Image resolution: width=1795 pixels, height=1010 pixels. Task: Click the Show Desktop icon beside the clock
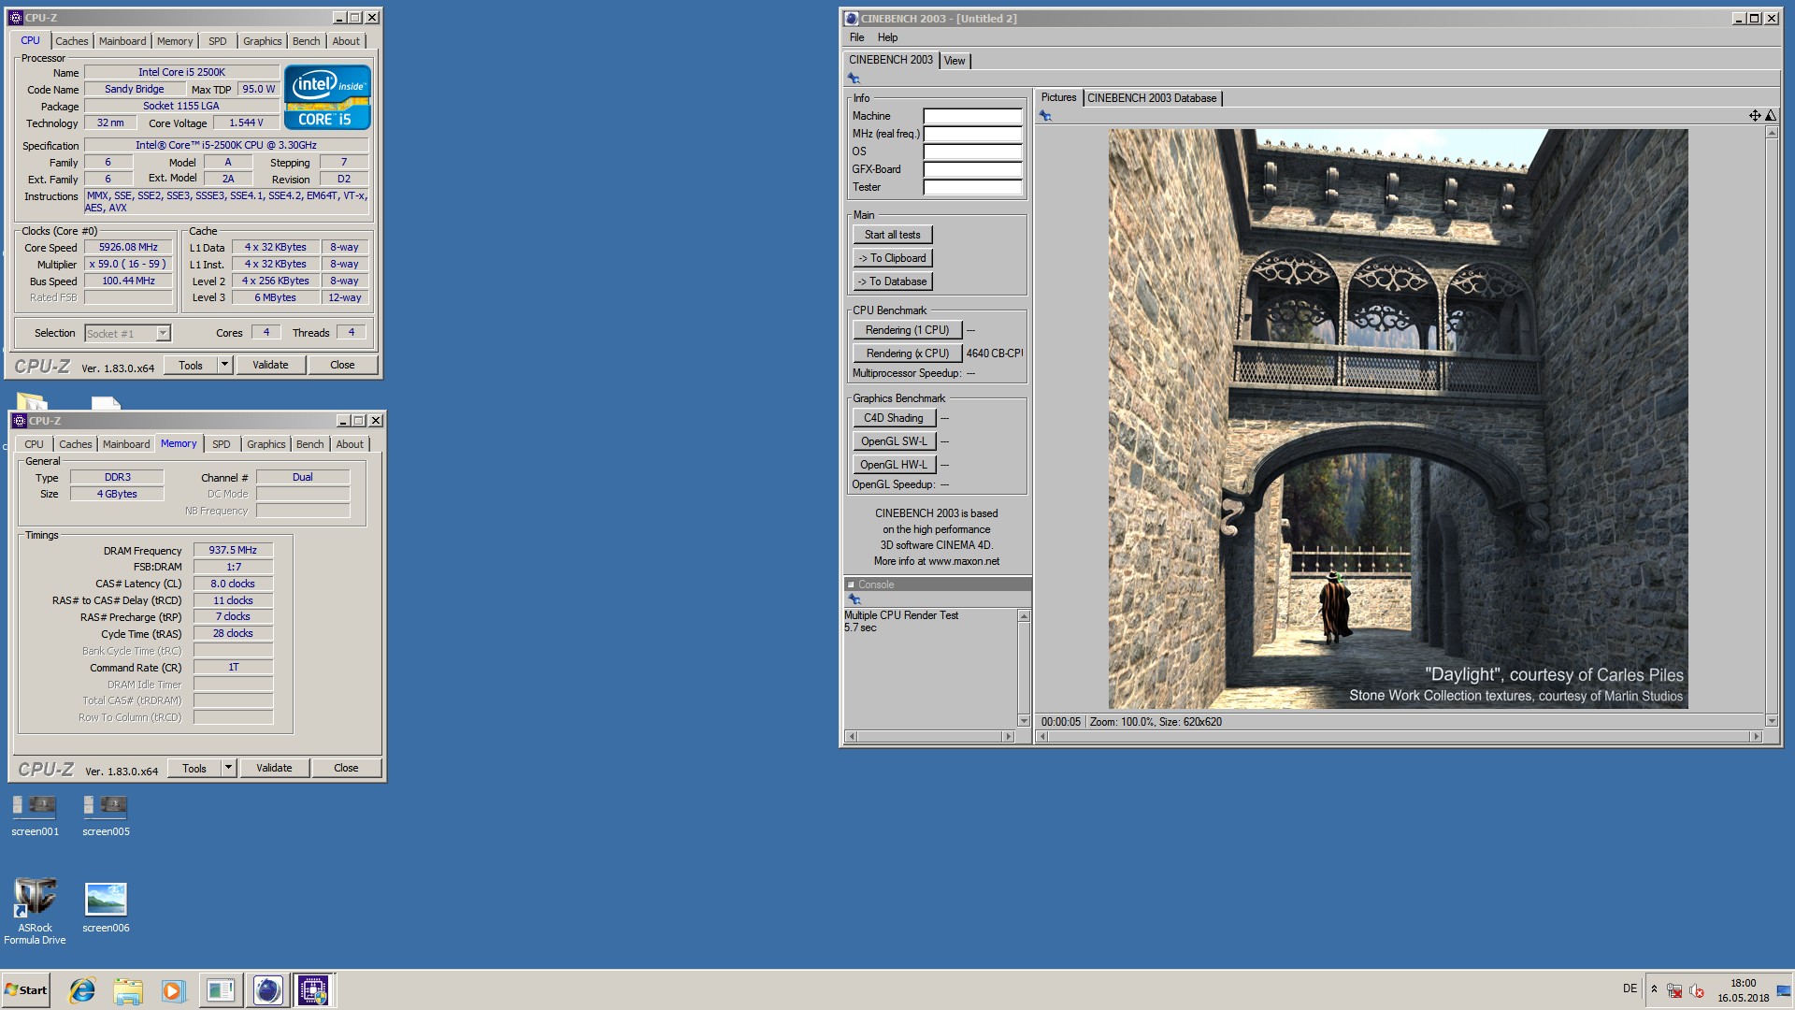[x=1784, y=990]
